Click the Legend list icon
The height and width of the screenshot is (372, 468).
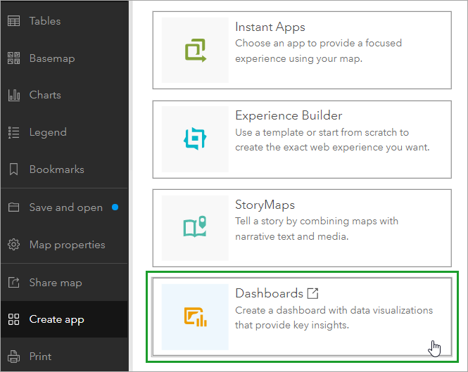coord(14,132)
